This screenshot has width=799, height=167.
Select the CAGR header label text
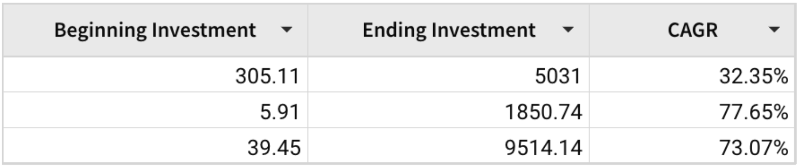[692, 30]
